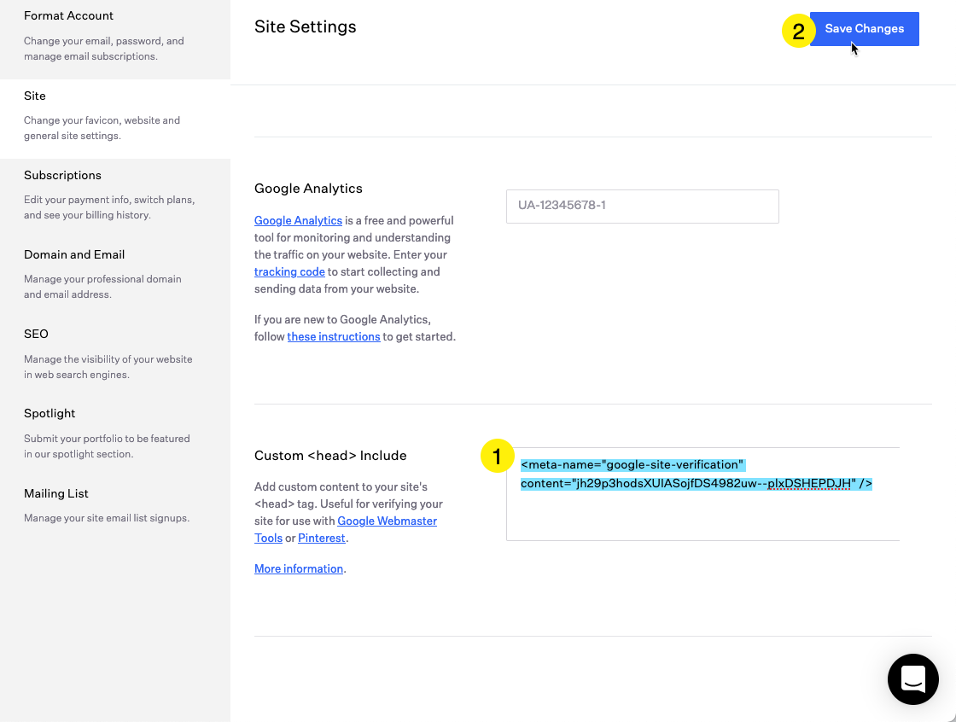Navigate to SEO settings

[x=36, y=334]
